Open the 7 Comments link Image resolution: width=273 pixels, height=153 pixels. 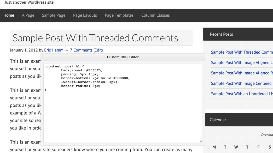81,50
